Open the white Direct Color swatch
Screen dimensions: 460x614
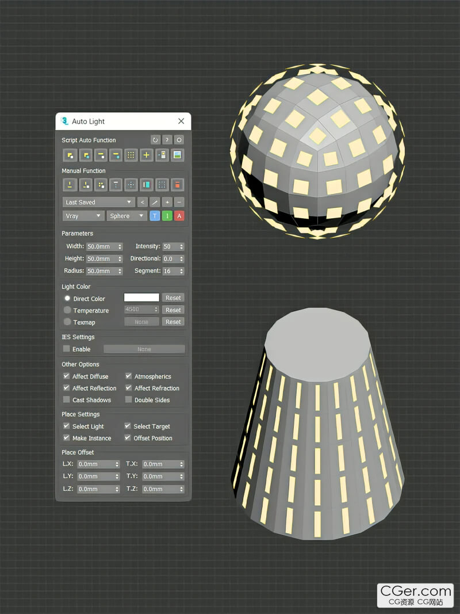coord(141,298)
